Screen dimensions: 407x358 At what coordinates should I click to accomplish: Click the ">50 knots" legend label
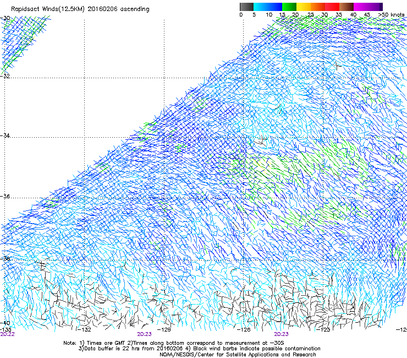coord(391,15)
